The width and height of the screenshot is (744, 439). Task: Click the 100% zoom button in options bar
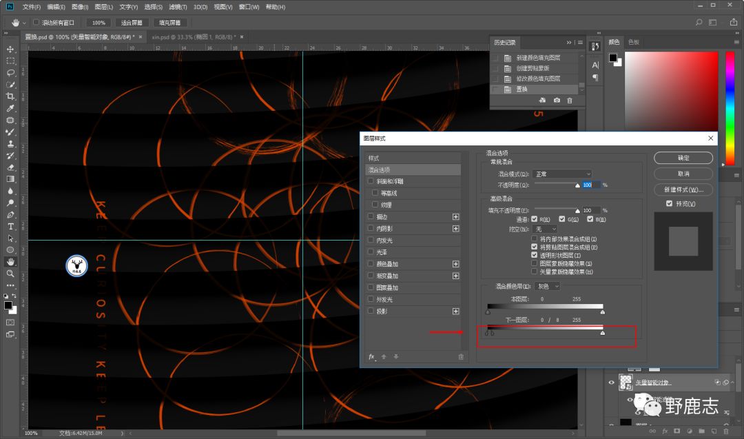tap(99, 22)
